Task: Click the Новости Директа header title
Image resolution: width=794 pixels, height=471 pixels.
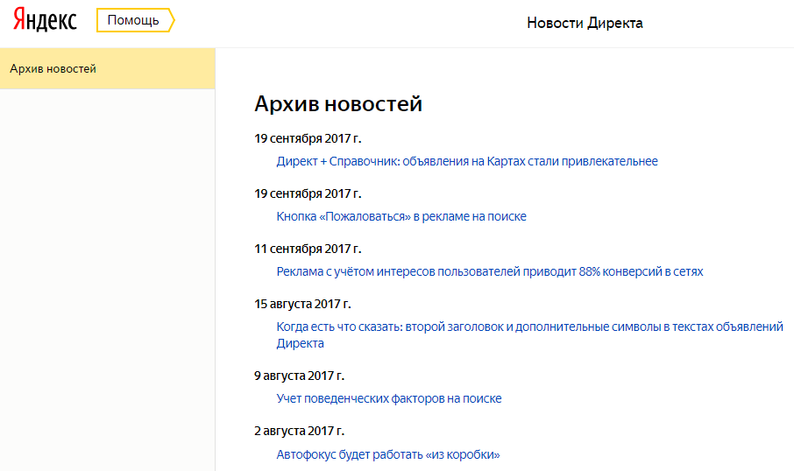Action: coord(585,23)
